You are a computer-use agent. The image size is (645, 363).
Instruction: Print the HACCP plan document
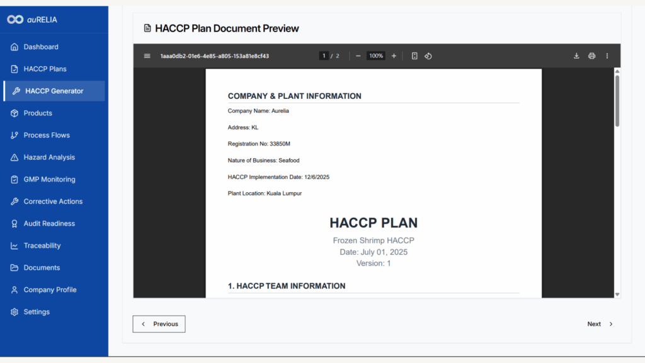[x=591, y=56]
